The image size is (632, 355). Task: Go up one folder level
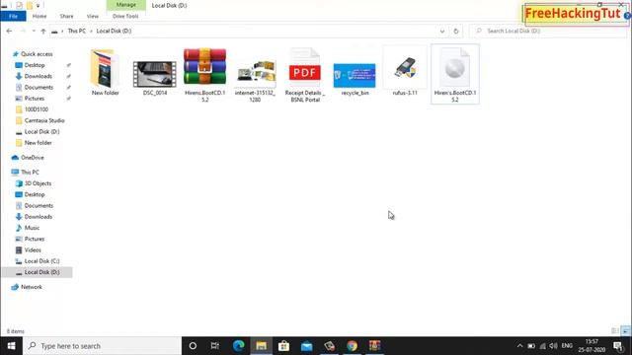point(43,31)
